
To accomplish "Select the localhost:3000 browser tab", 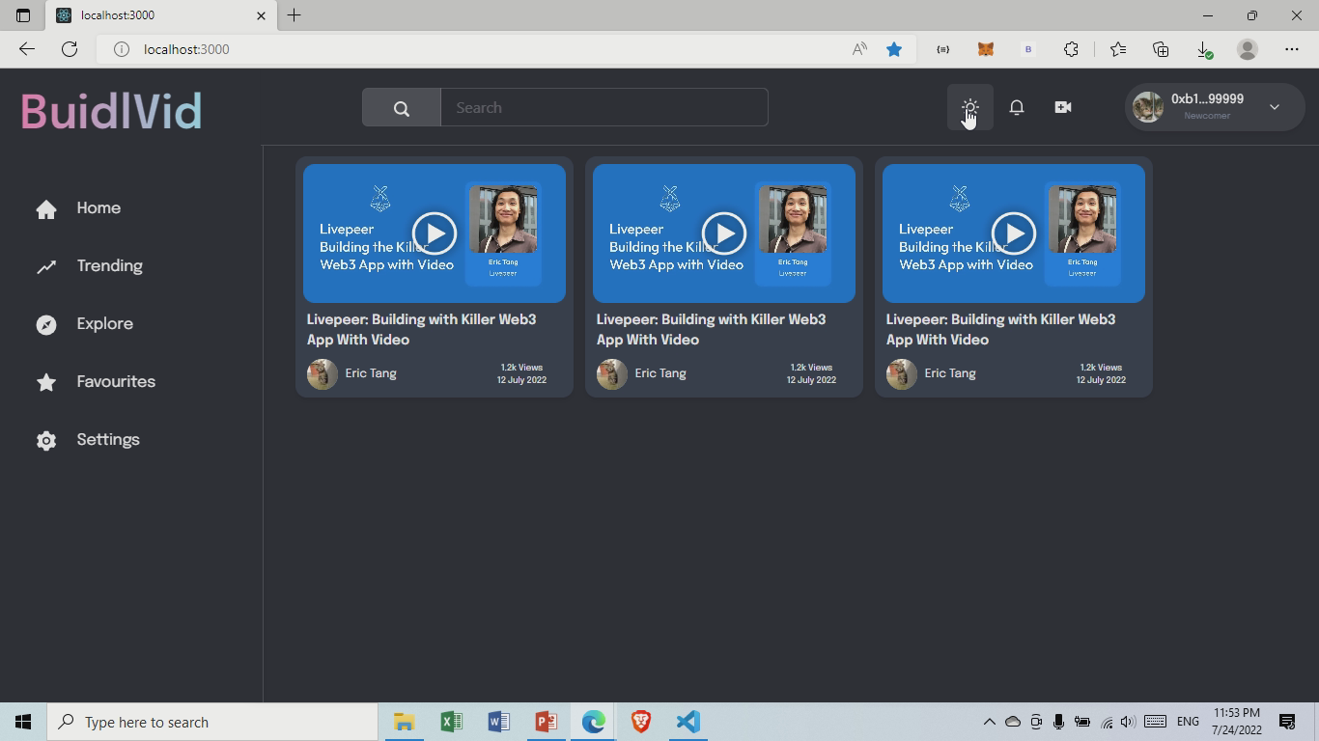I will [x=162, y=15].
